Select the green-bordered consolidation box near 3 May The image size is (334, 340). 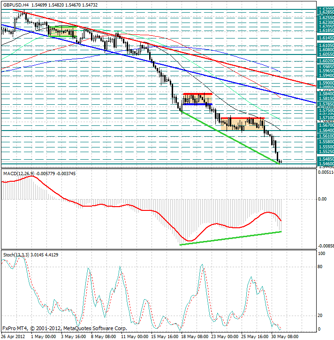[62, 31]
